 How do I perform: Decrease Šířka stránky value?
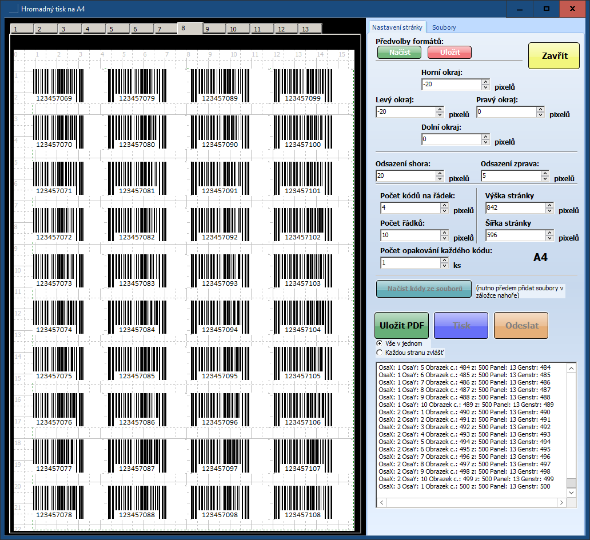550,238
